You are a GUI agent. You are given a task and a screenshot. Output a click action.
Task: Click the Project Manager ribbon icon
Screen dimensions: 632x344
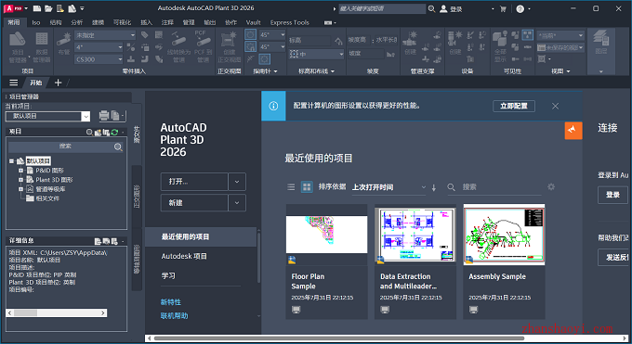[x=18, y=47]
